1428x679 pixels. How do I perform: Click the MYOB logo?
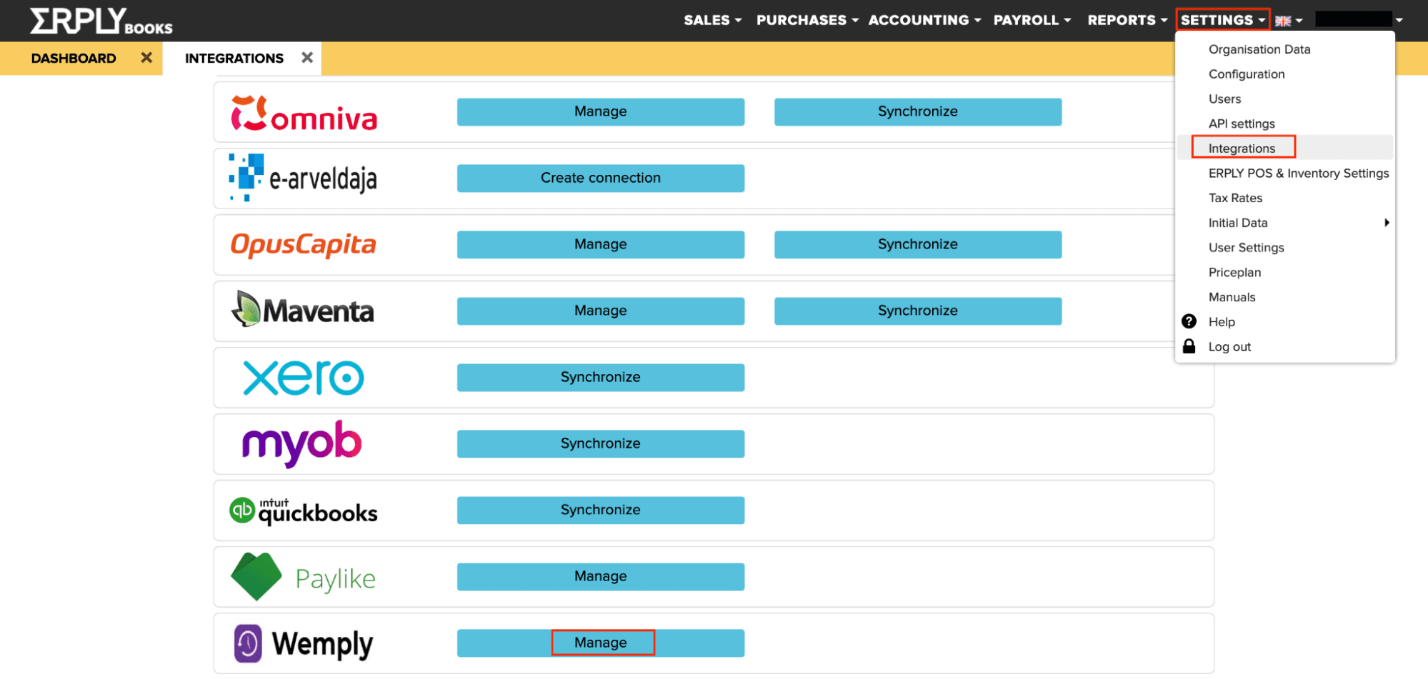click(302, 443)
